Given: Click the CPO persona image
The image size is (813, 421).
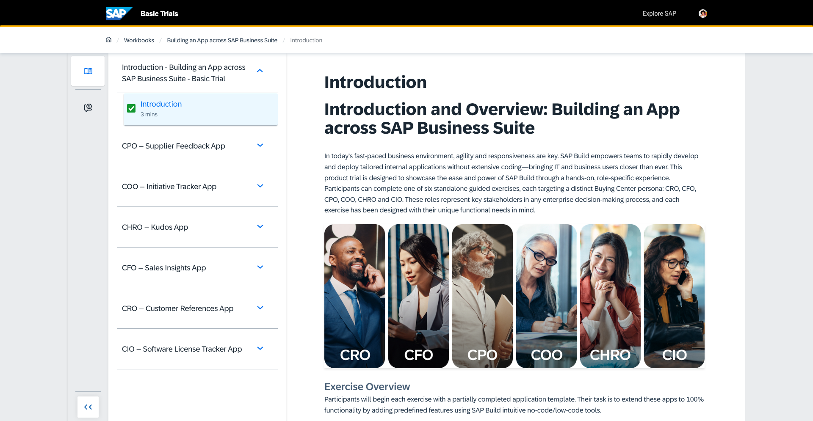Looking at the screenshot, I should [x=482, y=296].
